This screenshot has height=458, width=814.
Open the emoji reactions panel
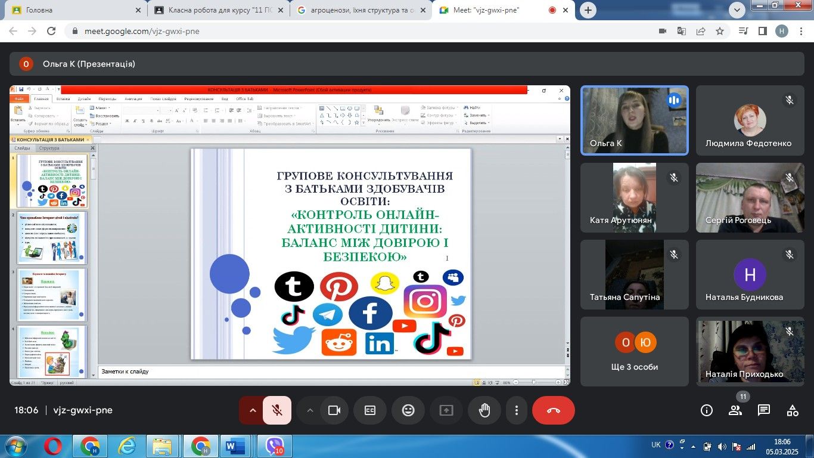point(408,410)
